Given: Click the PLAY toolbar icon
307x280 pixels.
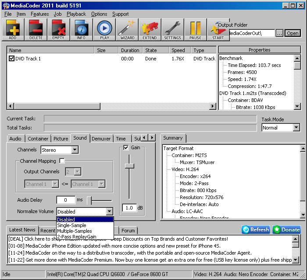Looking at the screenshot, I should click(104, 30).
